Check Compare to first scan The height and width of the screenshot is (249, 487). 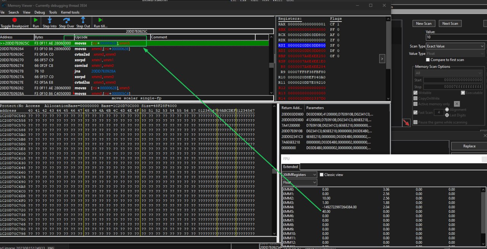coord(428,60)
